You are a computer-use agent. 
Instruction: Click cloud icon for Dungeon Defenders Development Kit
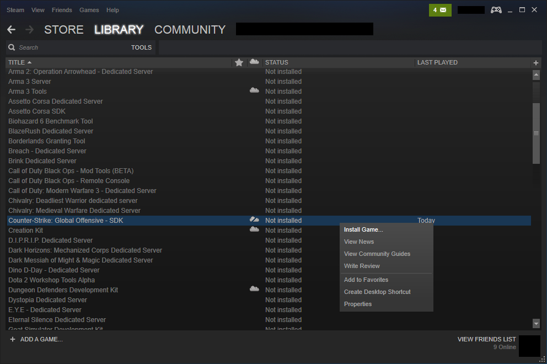point(254,289)
